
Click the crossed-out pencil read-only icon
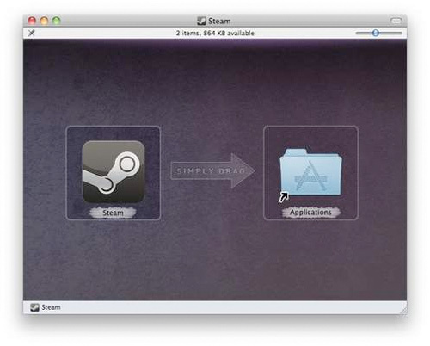point(31,33)
